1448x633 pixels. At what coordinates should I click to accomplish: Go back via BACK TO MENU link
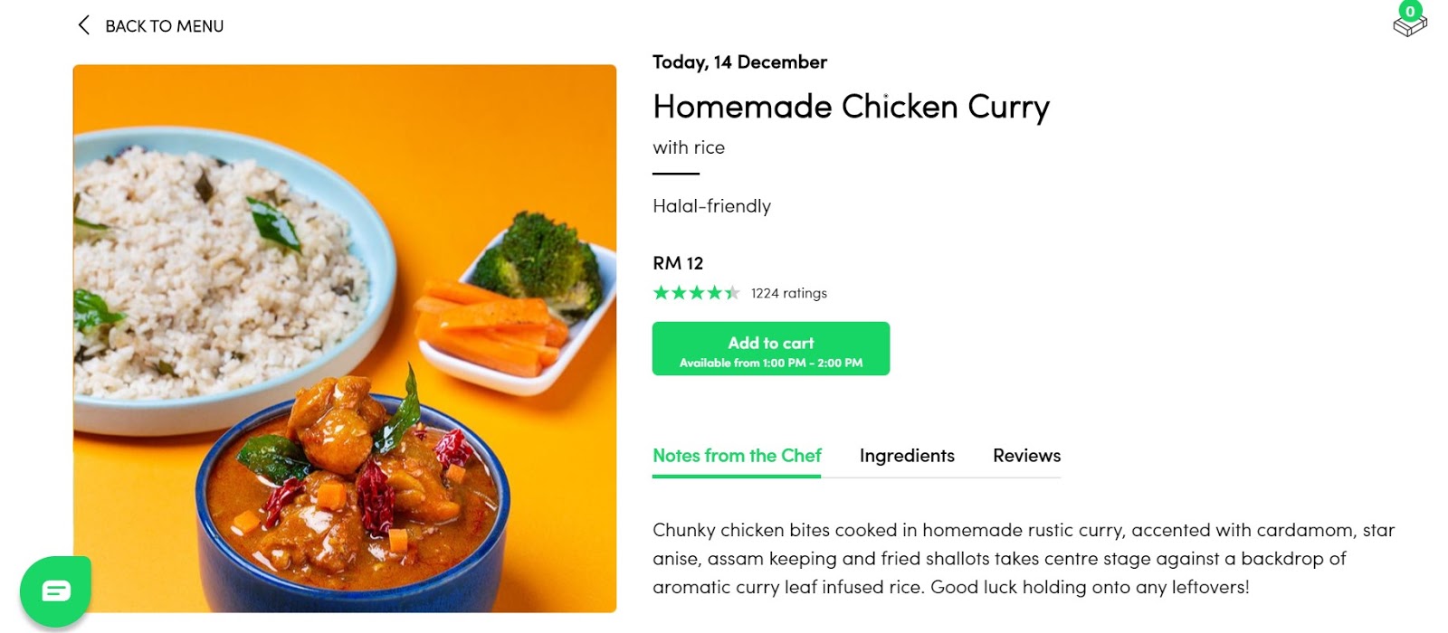[164, 26]
